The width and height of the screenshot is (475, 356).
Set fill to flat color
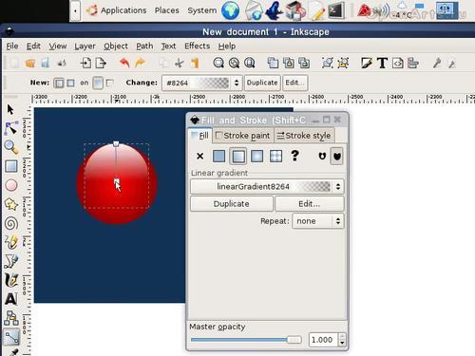pyautogui.click(x=218, y=156)
